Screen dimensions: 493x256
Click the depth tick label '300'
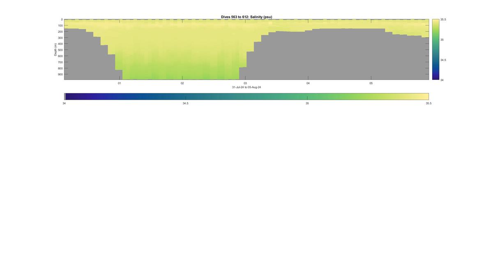click(x=60, y=38)
